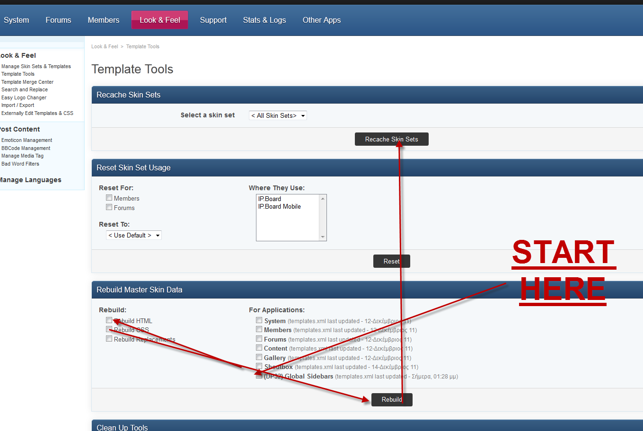Open the Use Default dropdown
This screenshot has width=643, height=431.
point(134,235)
